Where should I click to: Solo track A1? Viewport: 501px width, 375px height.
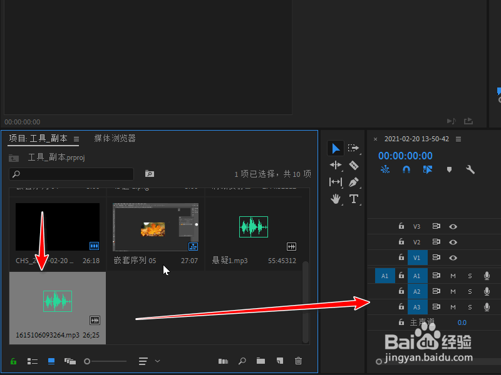pos(470,276)
